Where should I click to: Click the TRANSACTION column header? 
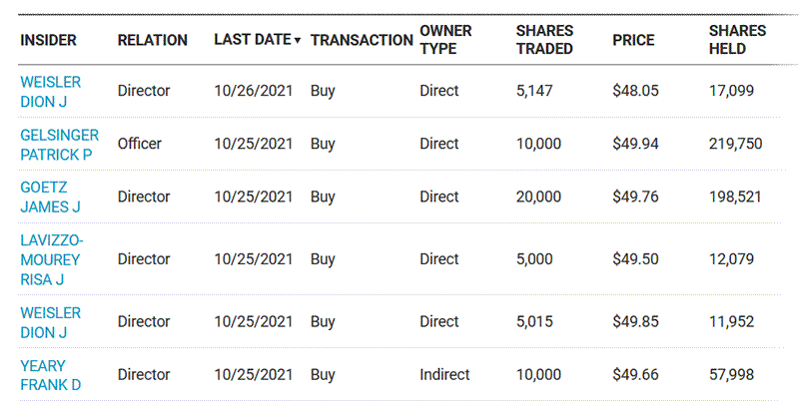click(362, 41)
